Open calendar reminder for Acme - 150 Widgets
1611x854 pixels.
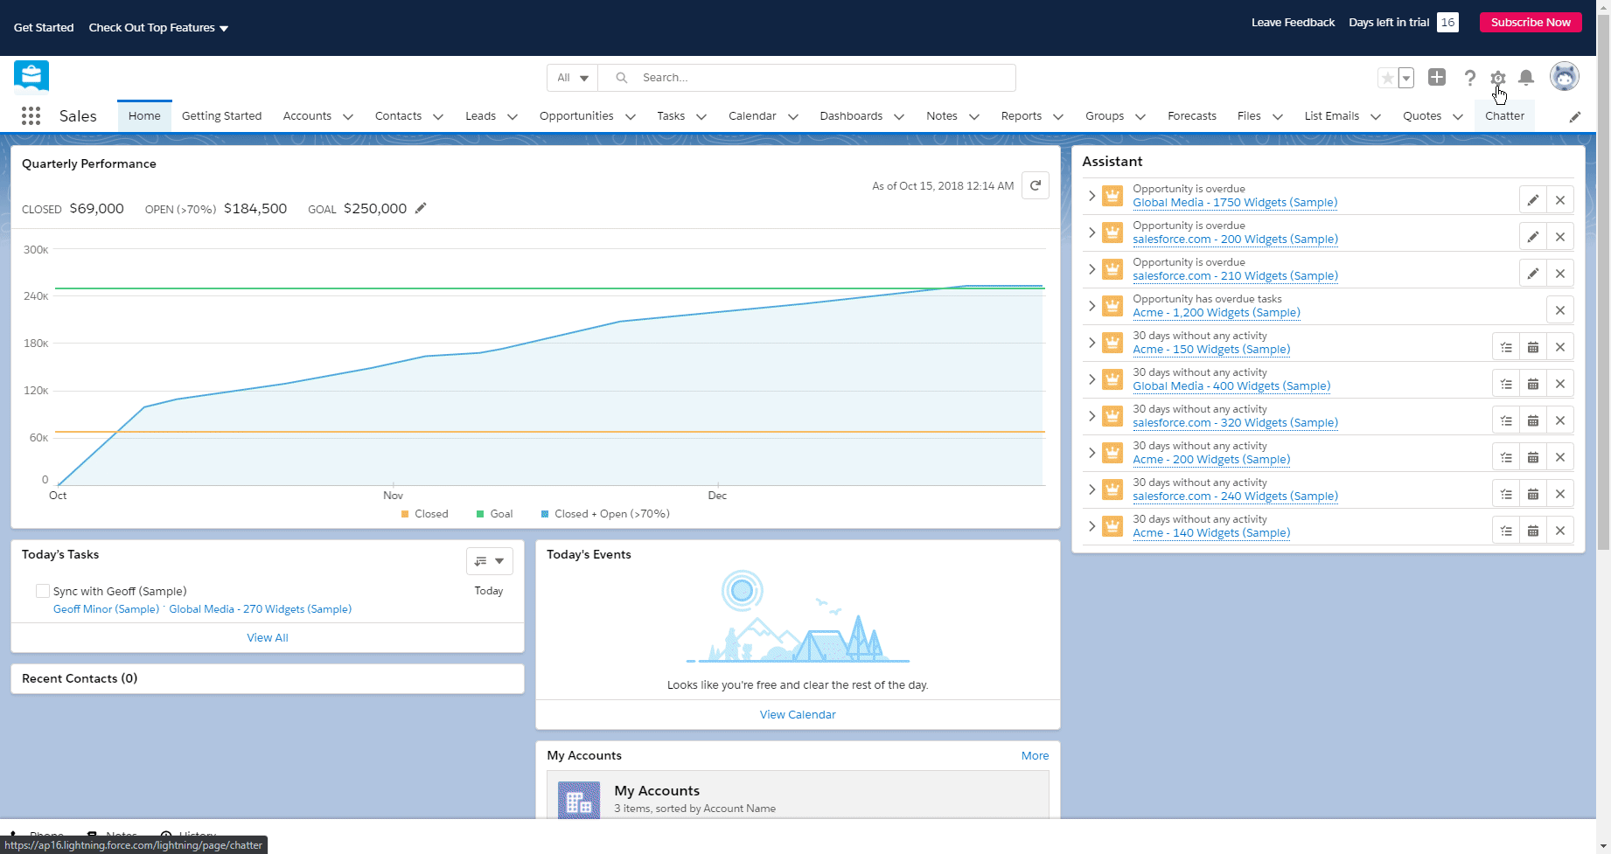pos(1532,346)
